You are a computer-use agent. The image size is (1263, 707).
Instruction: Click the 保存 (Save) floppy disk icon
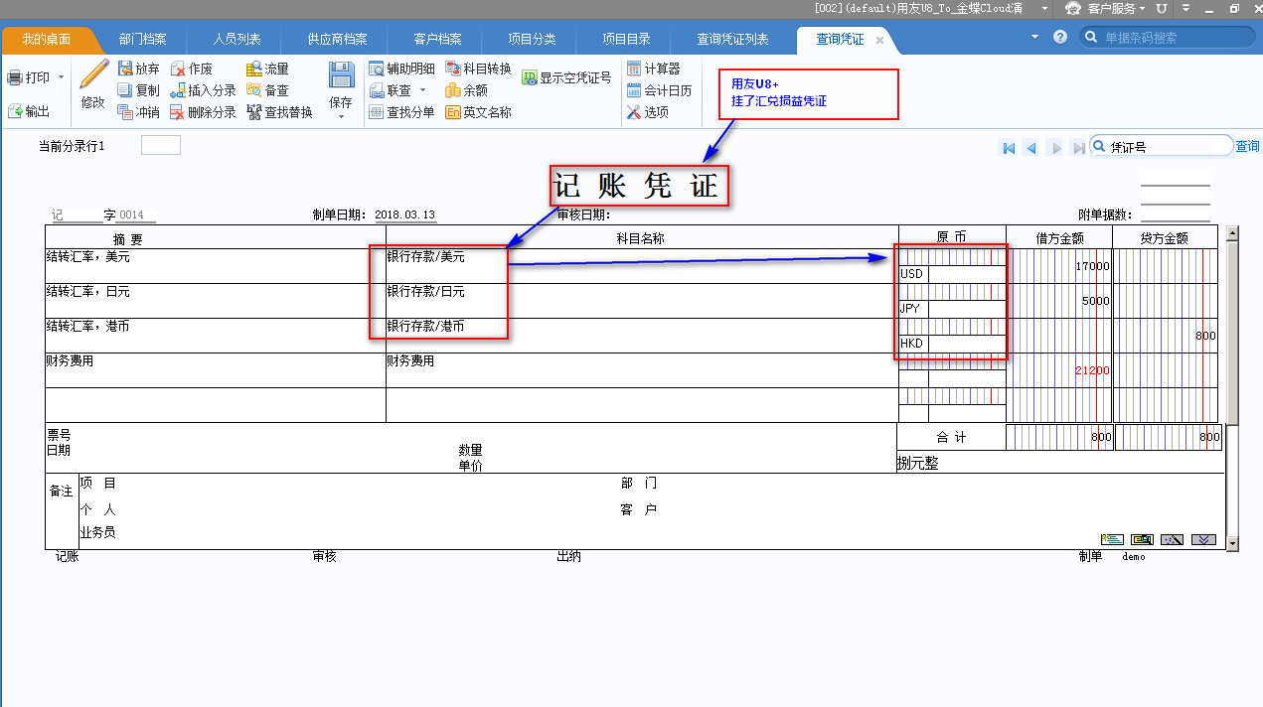click(x=341, y=77)
